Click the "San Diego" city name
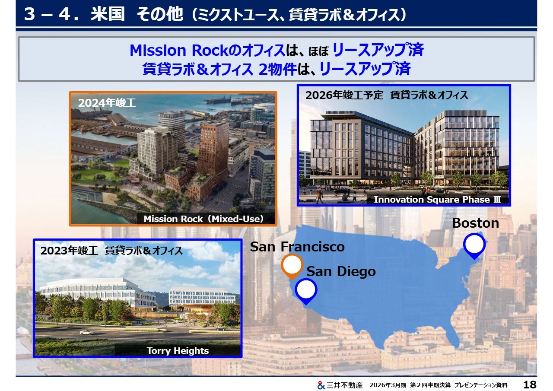Viewport: 553px width, 391px height. point(341,271)
